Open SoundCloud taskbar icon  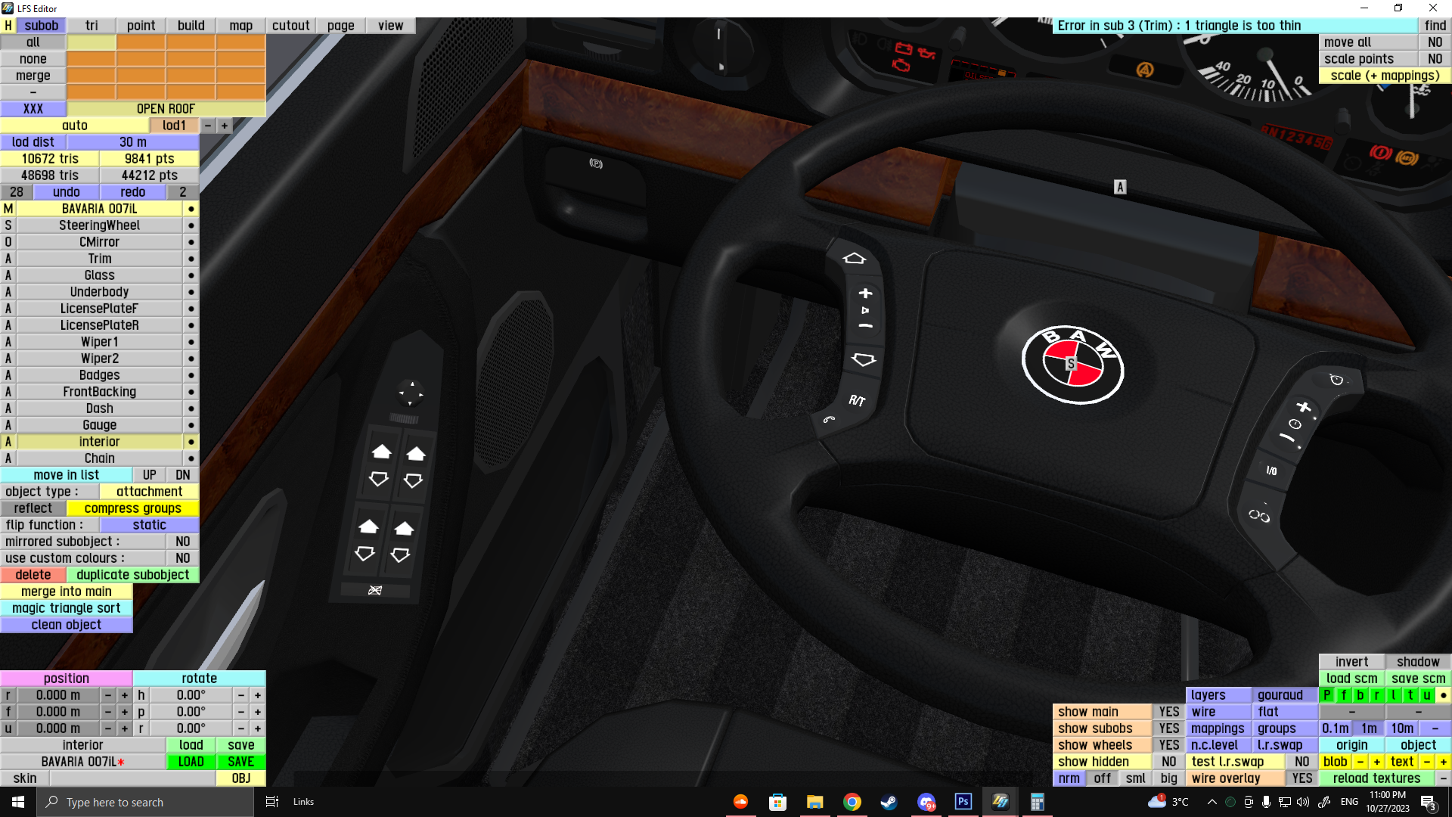pos(740,802)
